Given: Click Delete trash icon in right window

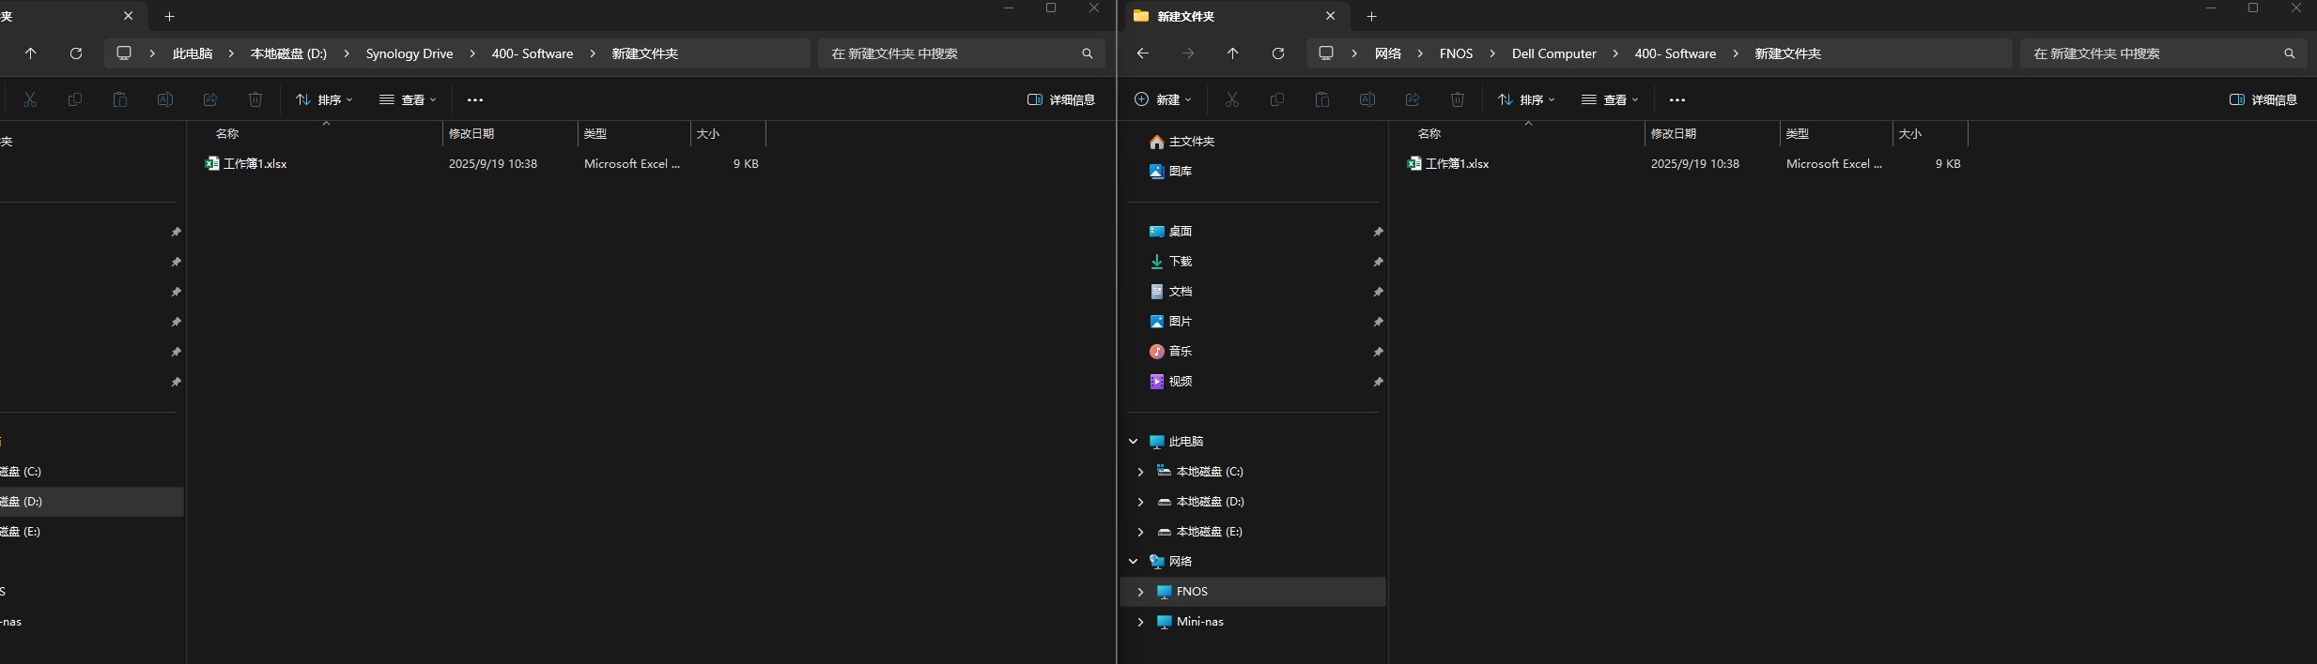Looking at the screenshot, I should tap(1458, 99).
